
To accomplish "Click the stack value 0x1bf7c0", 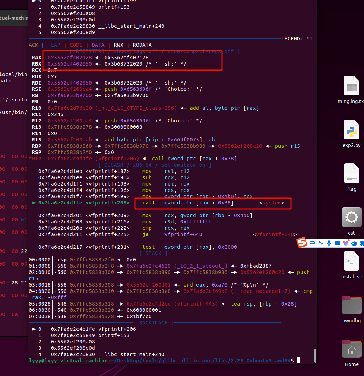I will 139,316.
